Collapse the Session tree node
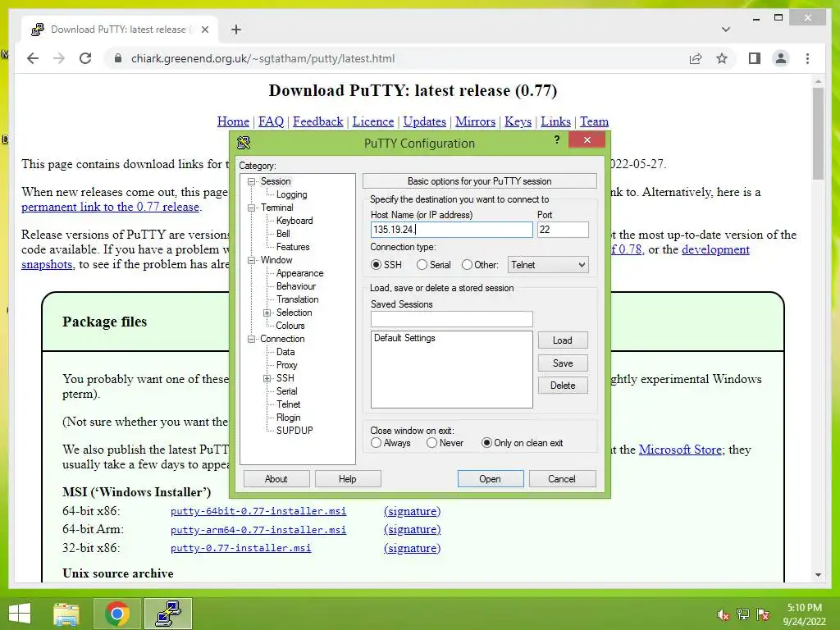Image resolution: width=840 pixels, height=630 pixels. pos(251,181)
